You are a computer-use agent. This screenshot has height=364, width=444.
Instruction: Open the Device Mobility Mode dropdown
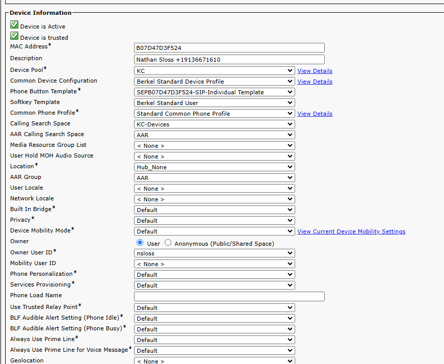click(215, 231)
